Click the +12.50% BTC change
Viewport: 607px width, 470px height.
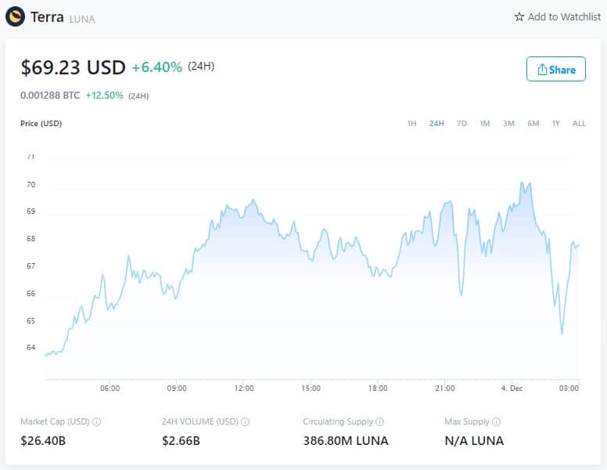pyautogui.click(x=104, y=96)
